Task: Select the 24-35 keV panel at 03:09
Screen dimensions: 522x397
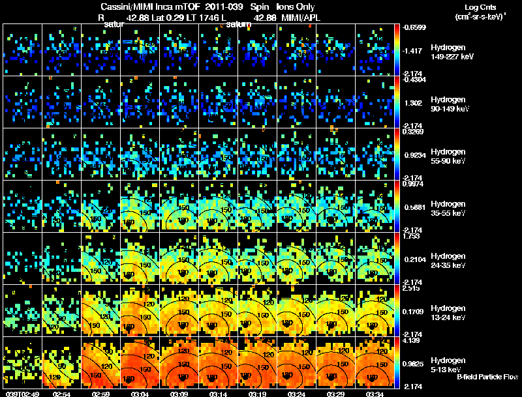Action: tap(179, 259)
